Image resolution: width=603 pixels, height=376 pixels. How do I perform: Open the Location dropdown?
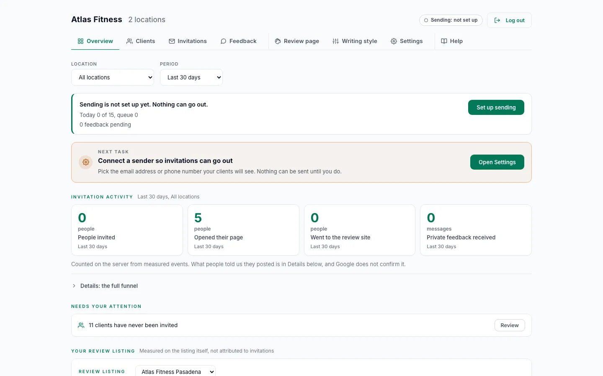point(113,77)
